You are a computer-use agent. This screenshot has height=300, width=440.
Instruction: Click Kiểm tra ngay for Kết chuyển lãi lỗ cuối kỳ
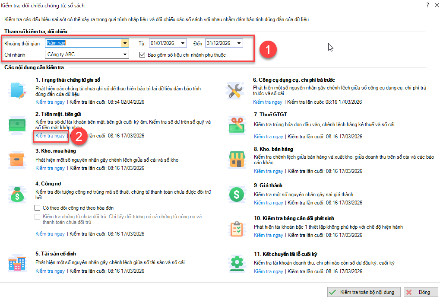click(x=269, y=271)
